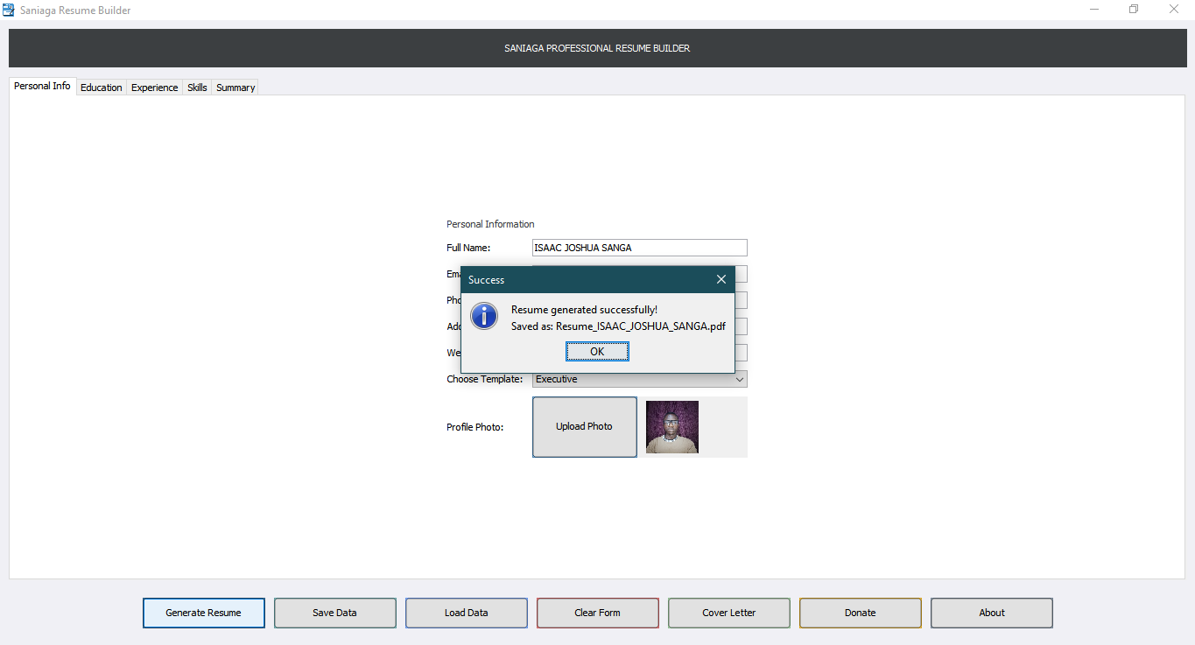Go to the Skills tab
The image size is (1195, 645).
point(197,88)
